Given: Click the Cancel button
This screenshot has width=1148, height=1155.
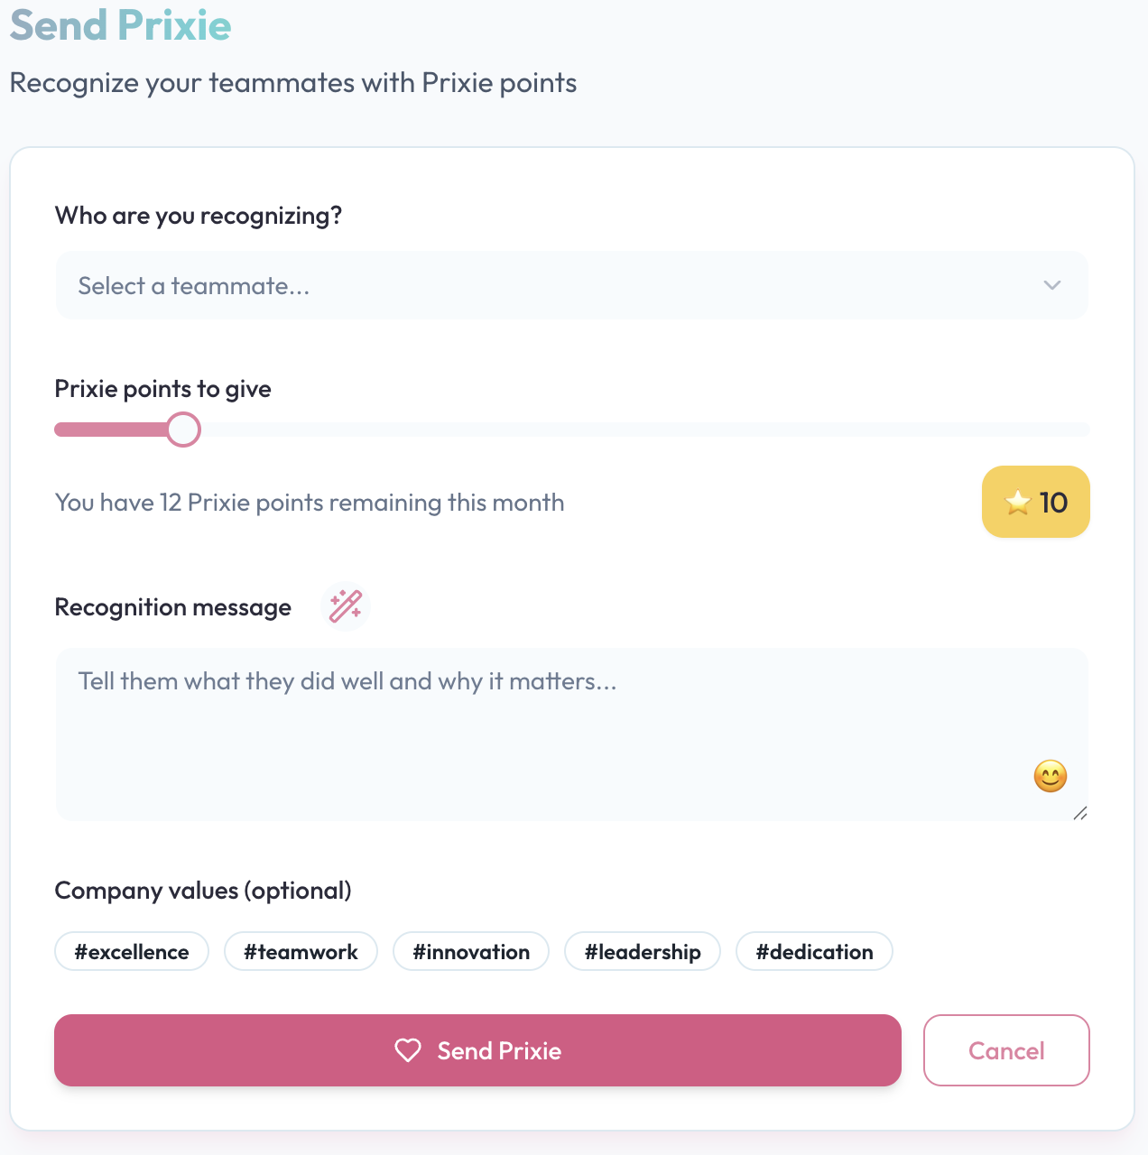Looking at the screenshot, I should point(1005,1050).
